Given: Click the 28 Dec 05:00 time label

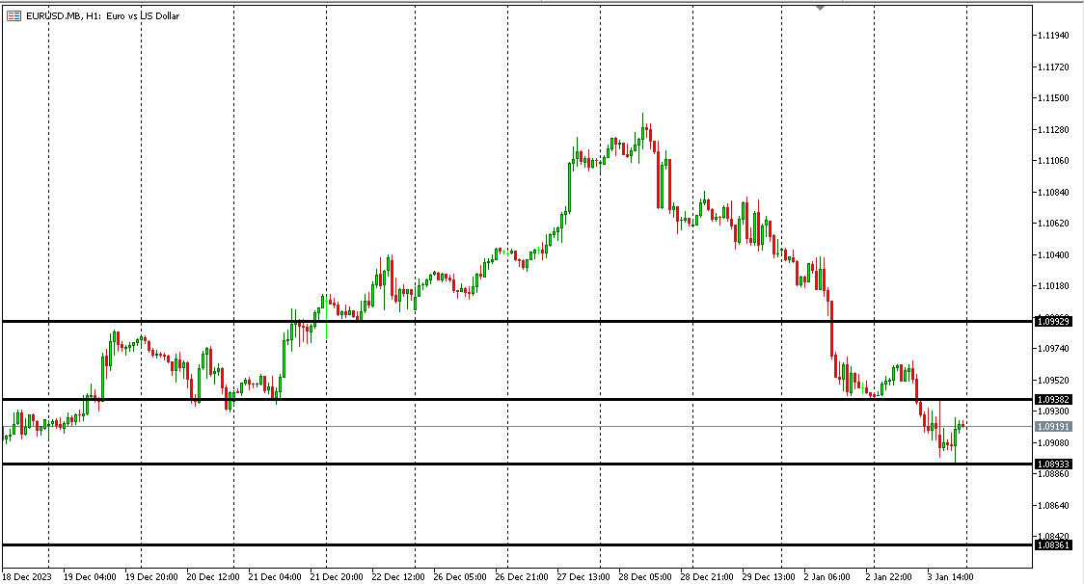Looking at the screenshot, I should [644, 576].
